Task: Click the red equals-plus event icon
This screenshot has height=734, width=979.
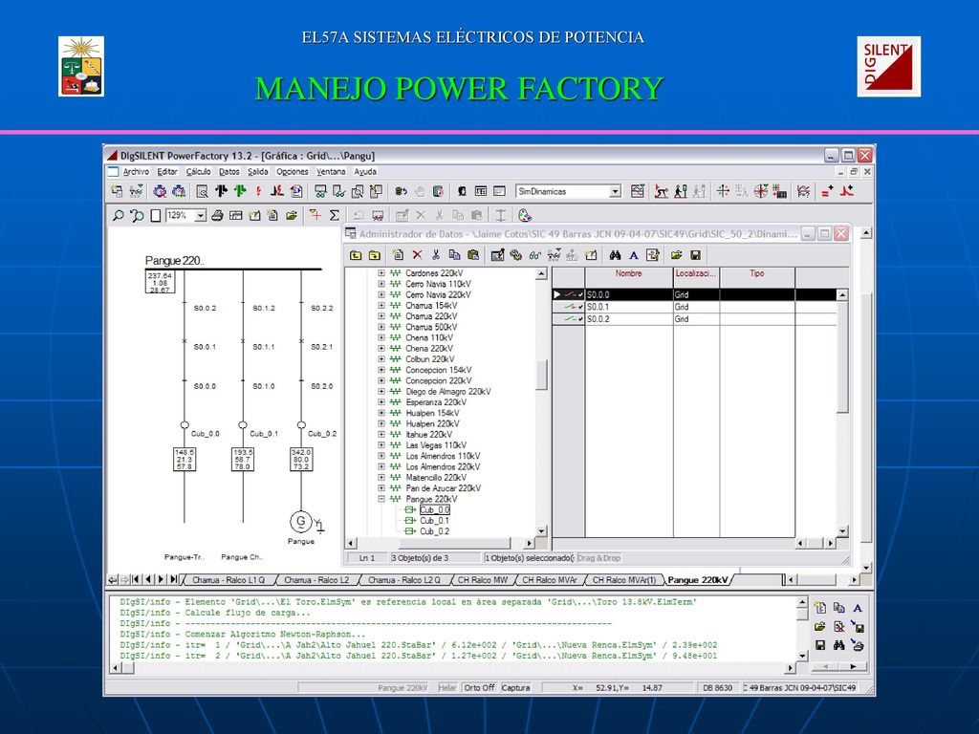Action: [827, 191]
